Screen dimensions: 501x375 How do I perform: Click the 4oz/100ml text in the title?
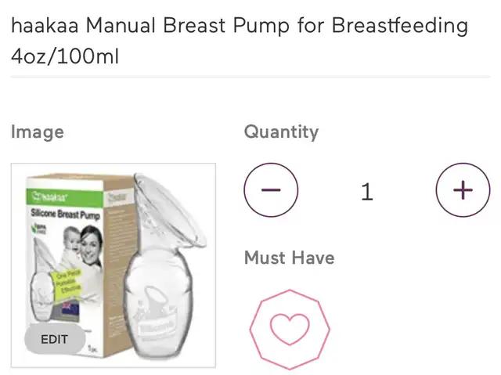click(x=65, y=56)
